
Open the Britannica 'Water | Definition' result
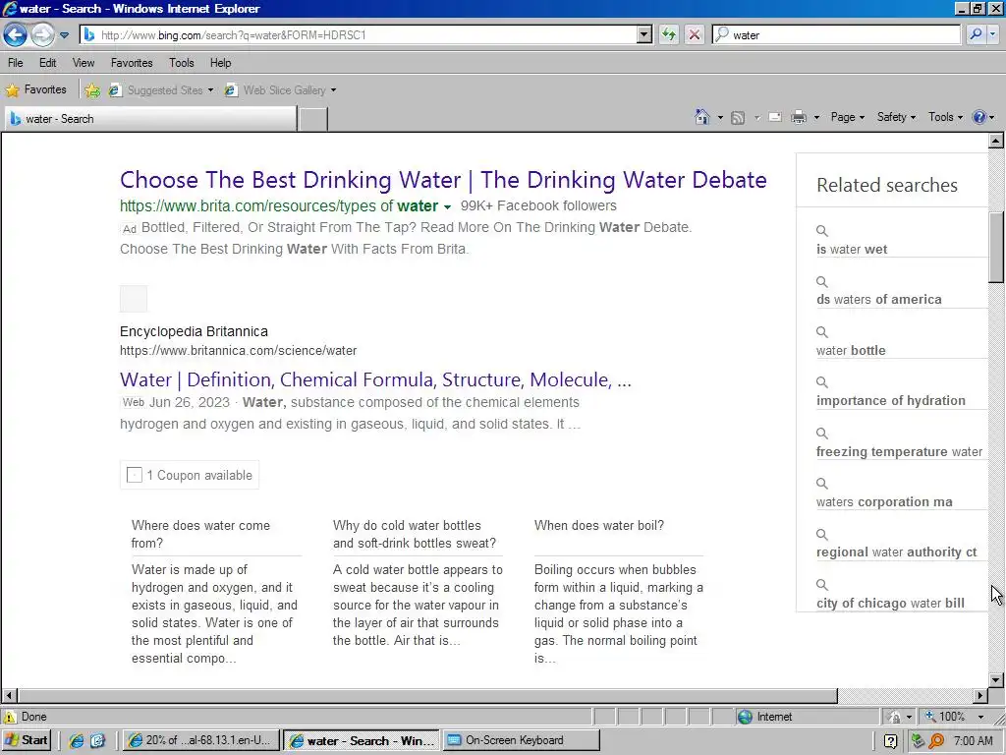pos(375,379)
